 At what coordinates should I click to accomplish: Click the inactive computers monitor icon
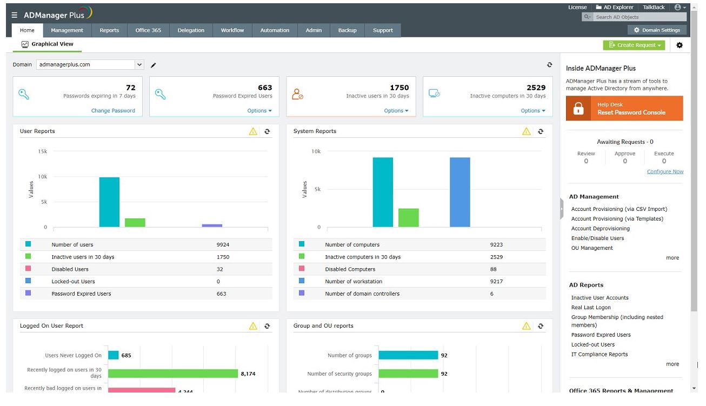click(434, 94)
